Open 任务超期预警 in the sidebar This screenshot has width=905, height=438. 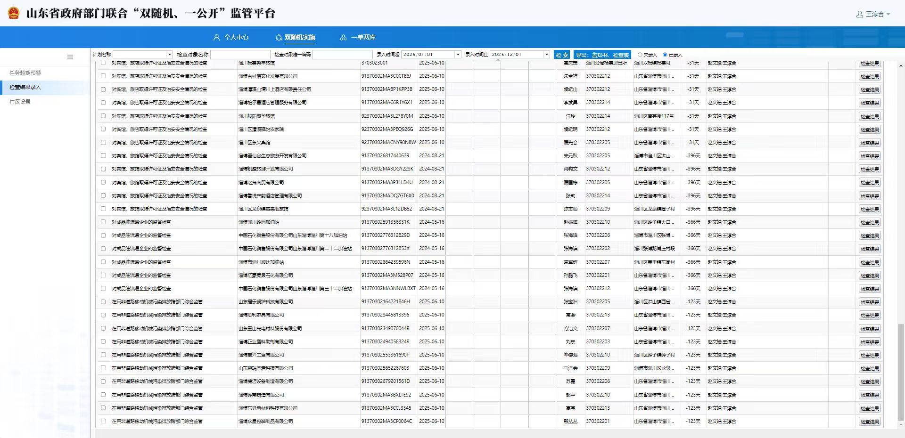pos(25,73)
